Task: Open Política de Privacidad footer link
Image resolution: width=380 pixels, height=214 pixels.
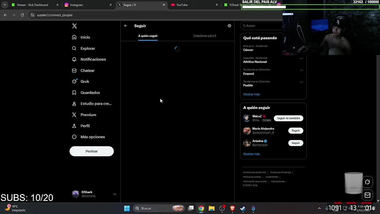Action: point(281,172)
